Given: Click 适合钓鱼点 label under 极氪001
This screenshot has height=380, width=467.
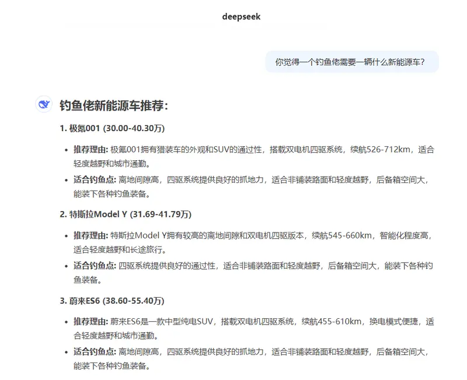Looking at the screenshot, I should 95,180.
